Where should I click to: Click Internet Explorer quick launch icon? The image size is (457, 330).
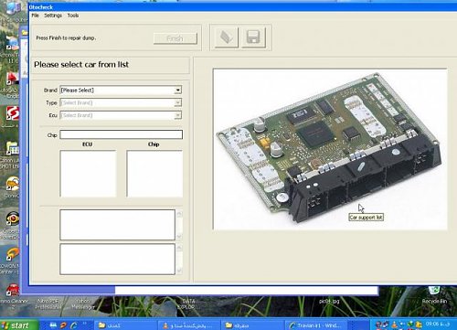pyautogui.click(x=74, y=325)
